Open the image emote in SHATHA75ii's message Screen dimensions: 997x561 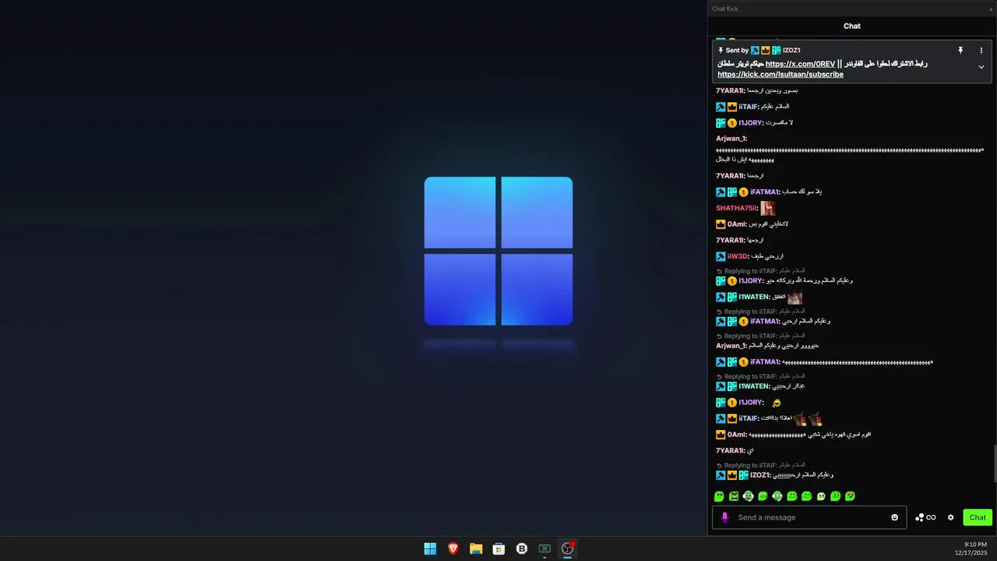768,208
